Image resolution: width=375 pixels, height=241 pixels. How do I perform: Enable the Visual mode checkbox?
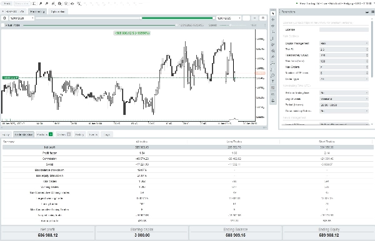pos(3,25)
